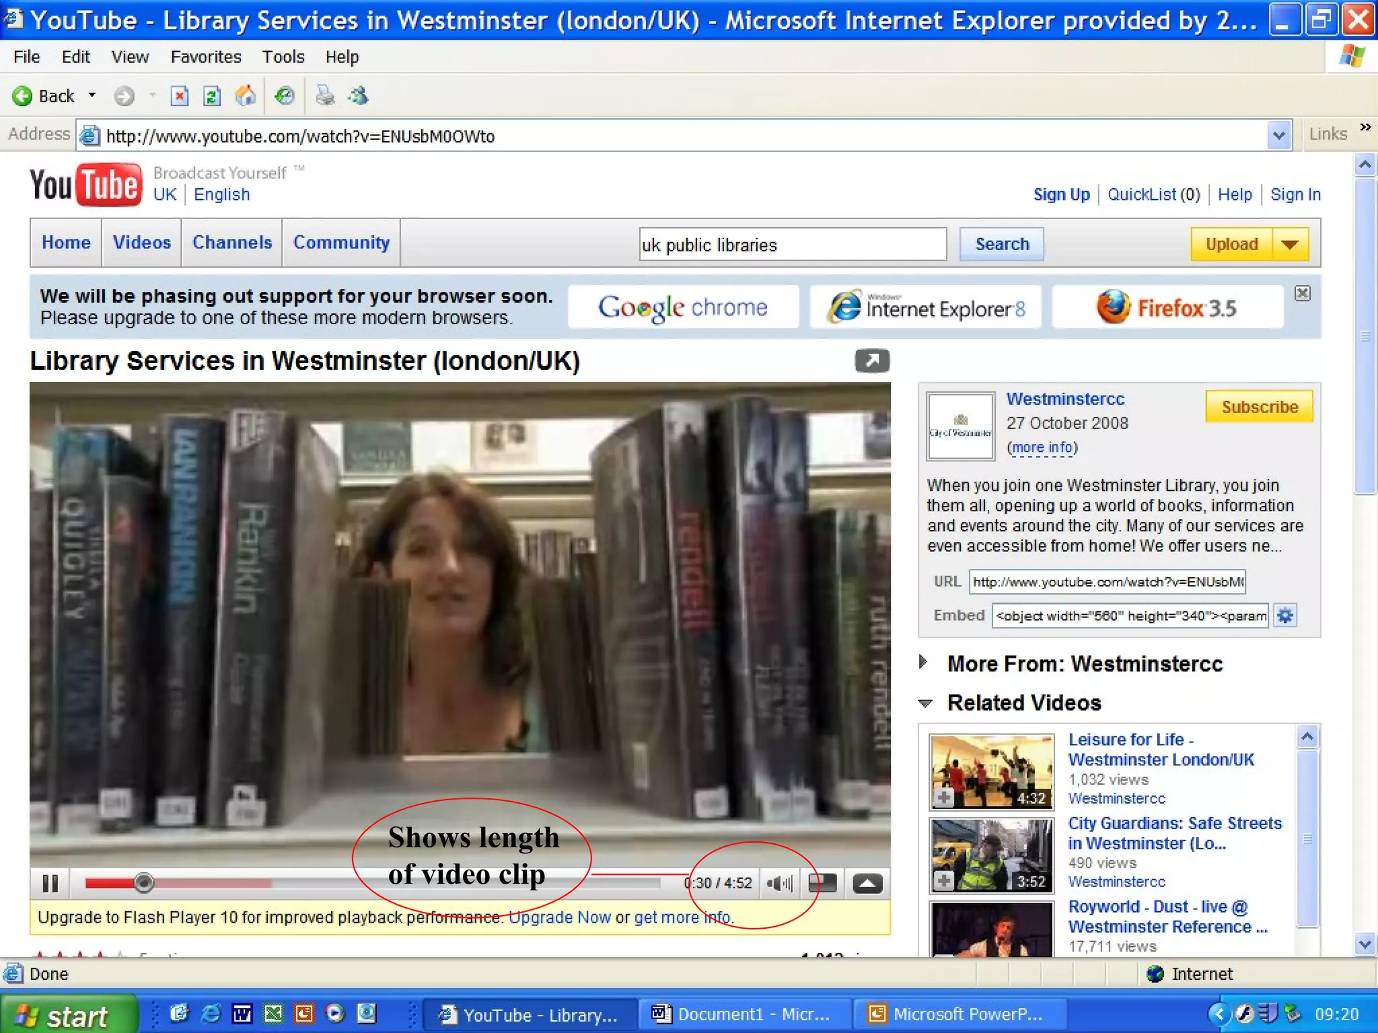Click the Subscribe button
The image size is (1378, 1033).
1259,407
